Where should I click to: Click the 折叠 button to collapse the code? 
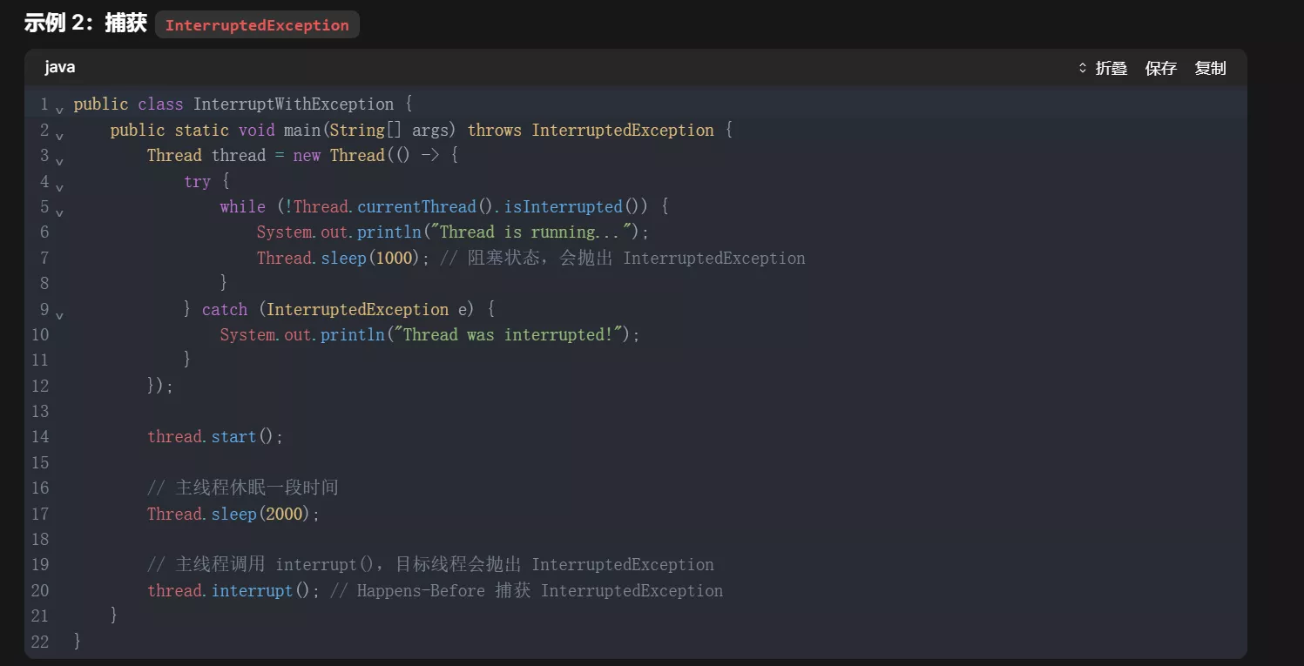click(x=1111, y=68)
